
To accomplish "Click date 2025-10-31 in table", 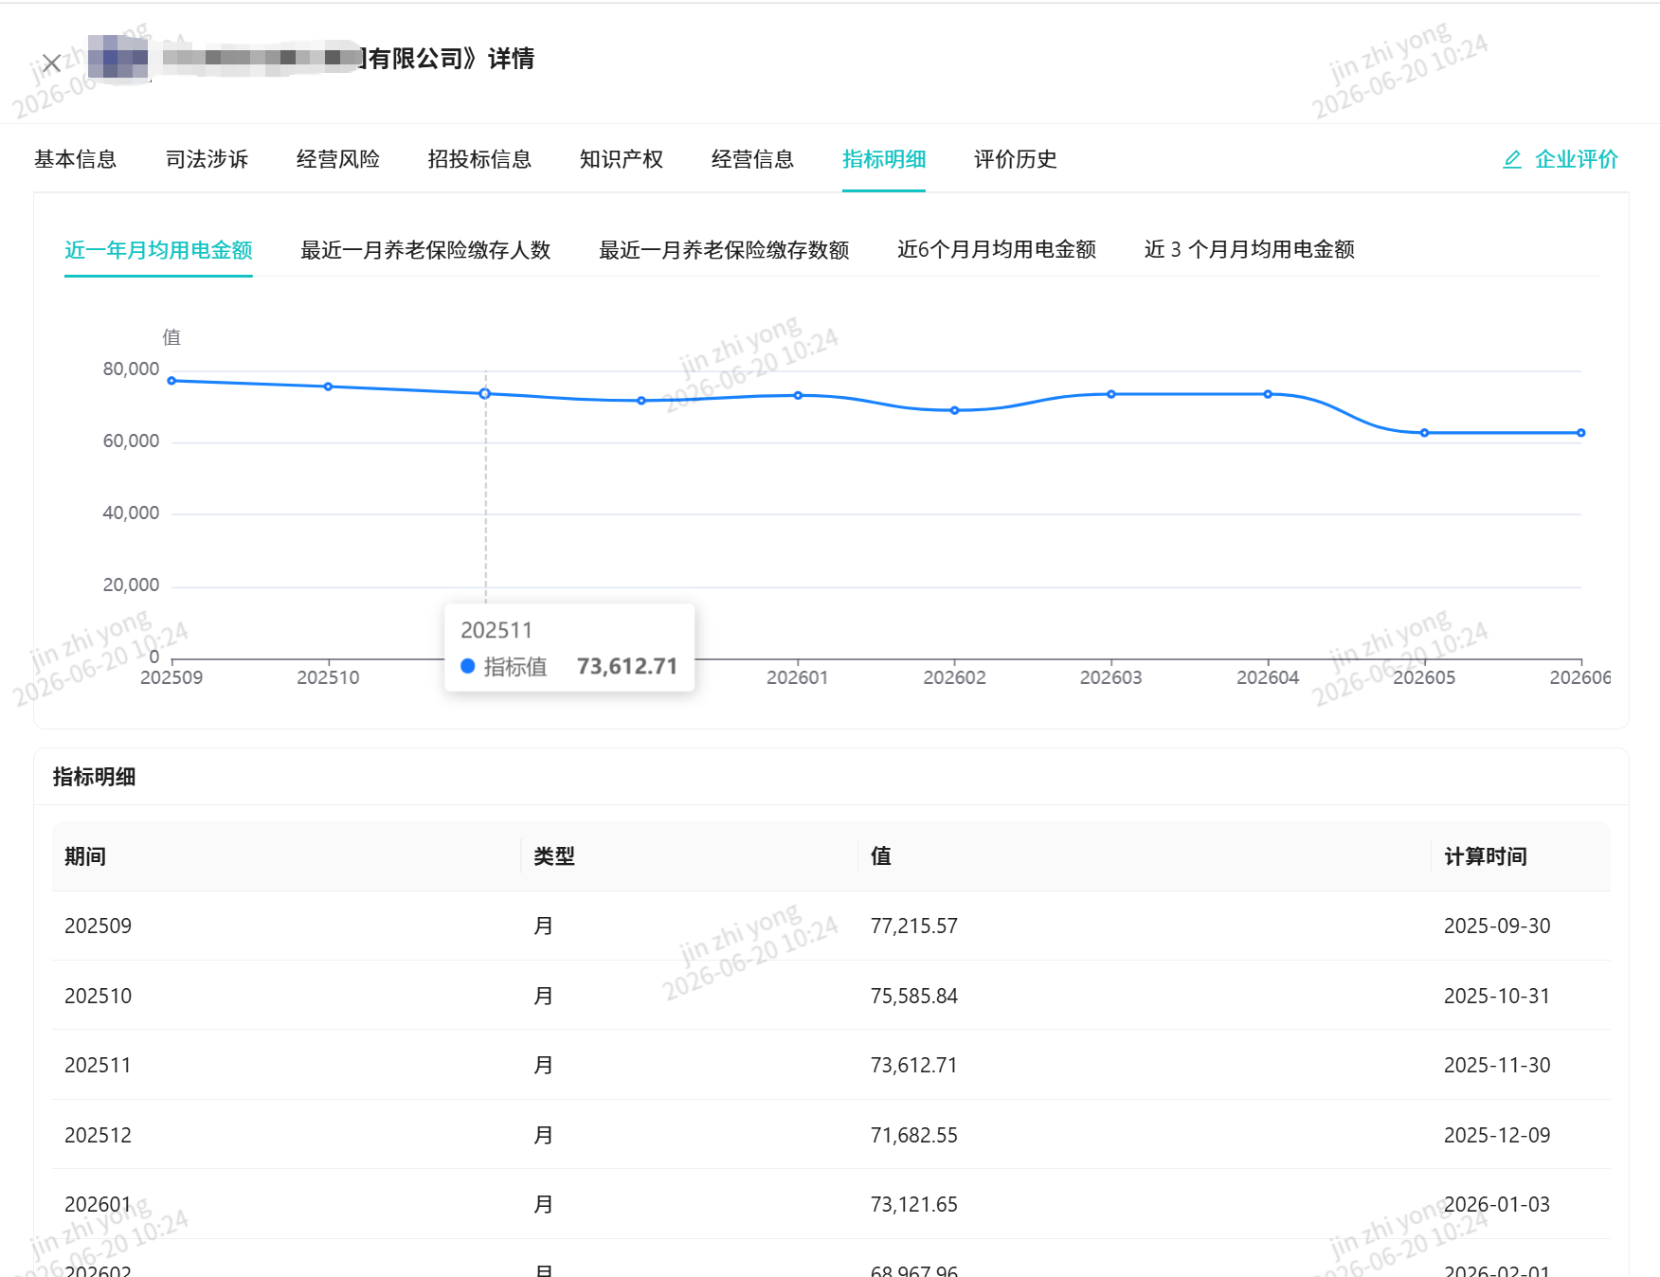I will pyautogui.click(x=1497, y=996).
